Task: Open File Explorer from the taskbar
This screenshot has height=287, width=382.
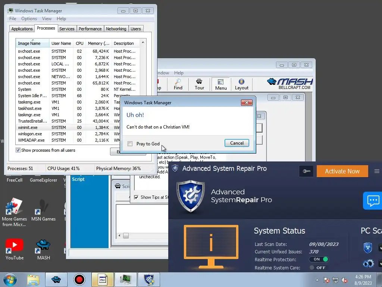Action: [x=33, y=280]
